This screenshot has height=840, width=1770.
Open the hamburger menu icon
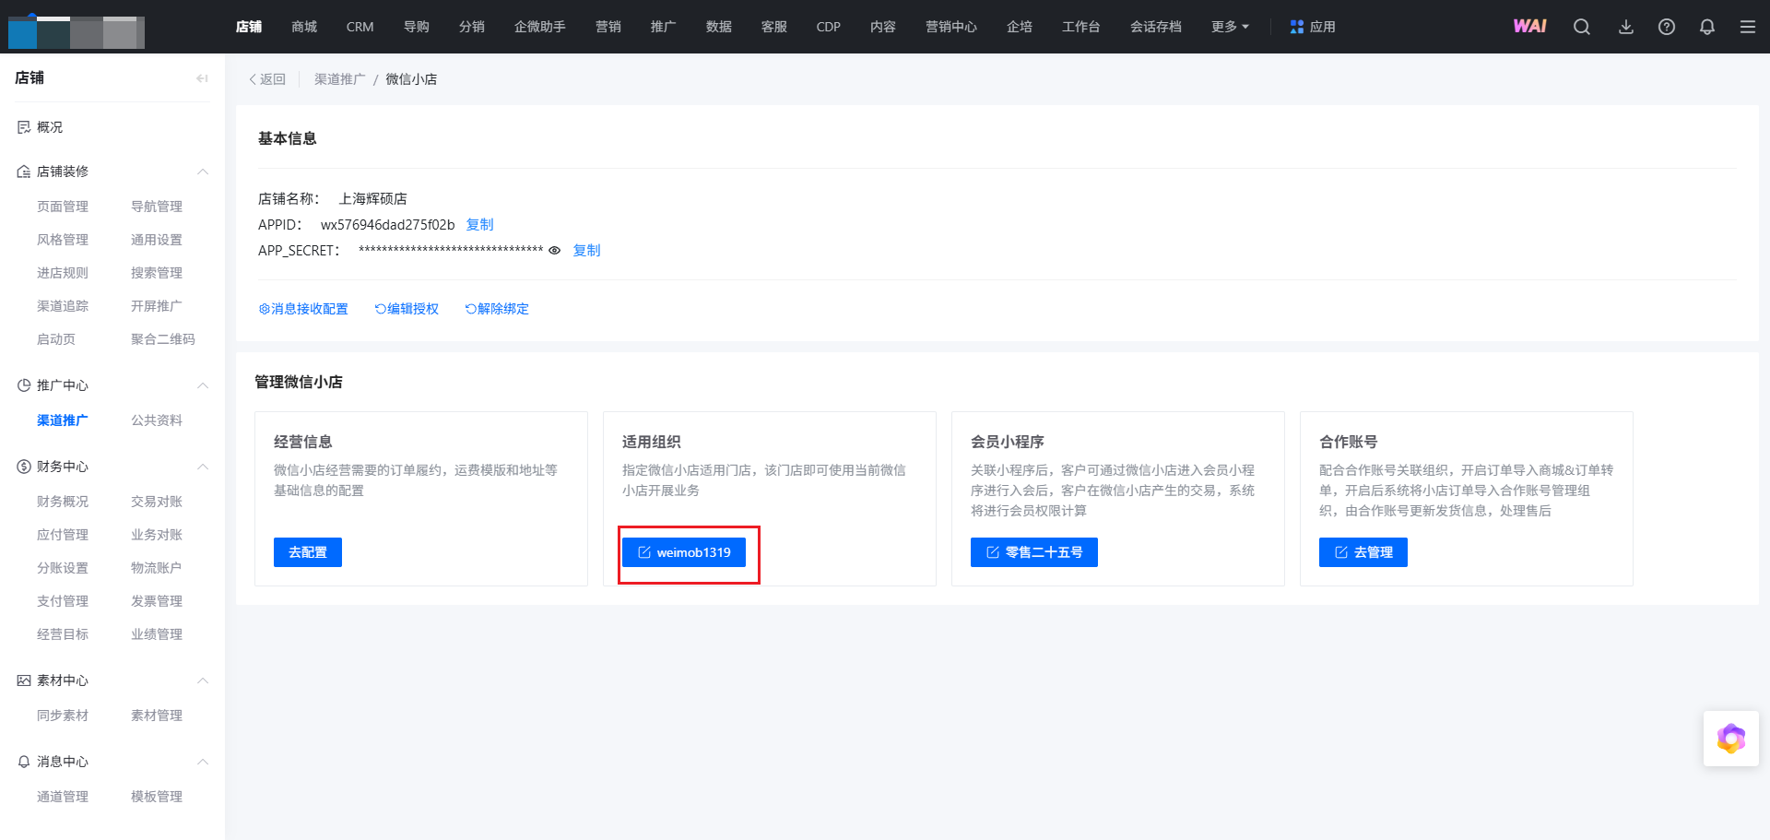[1748, 27]
